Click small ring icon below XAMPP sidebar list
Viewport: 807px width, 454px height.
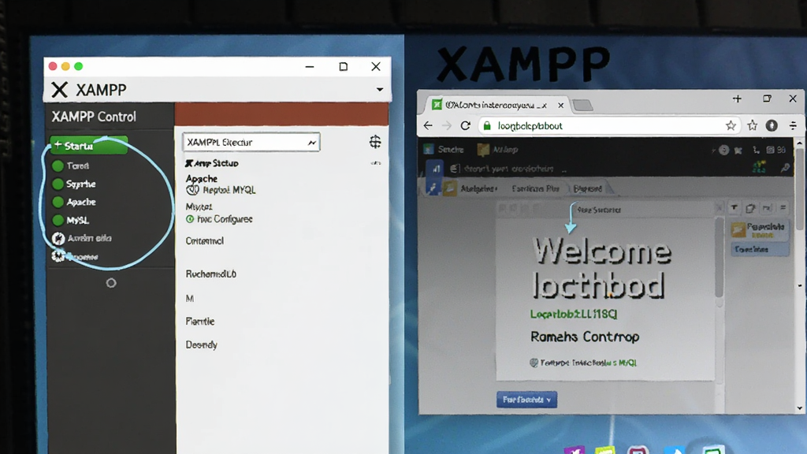pos(111,283)
